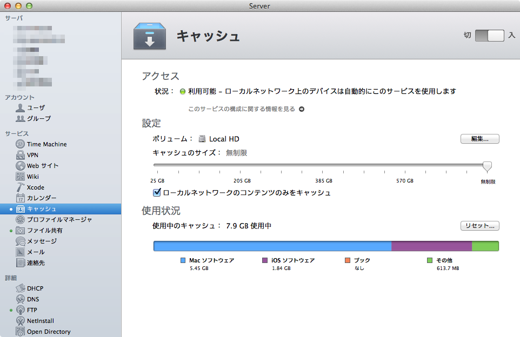Image resolution: width=520 pixels, height=337 pixels.
Task: Open the ファイル共有 folder icon
Action: tap(20, 230)
